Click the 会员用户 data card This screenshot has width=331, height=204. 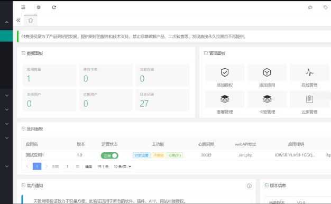pyautogui.click(x=49, y=100)
